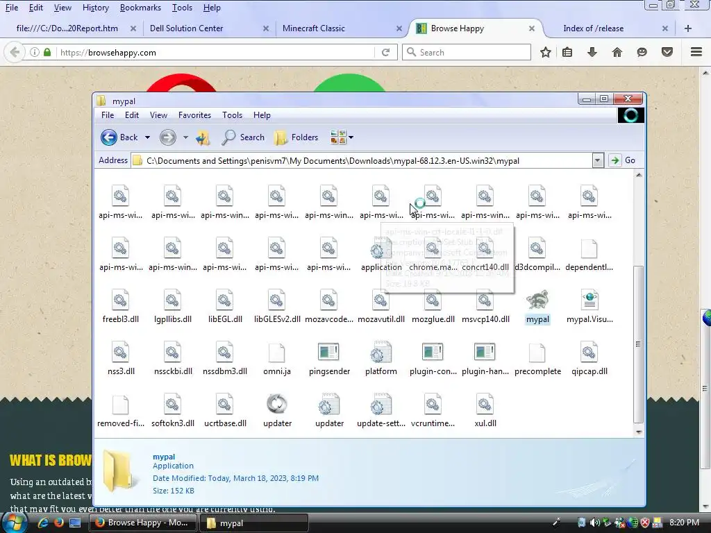Open the Explorer Tools menu
This screenshot has height=533, width=711.
click(232, 115)
